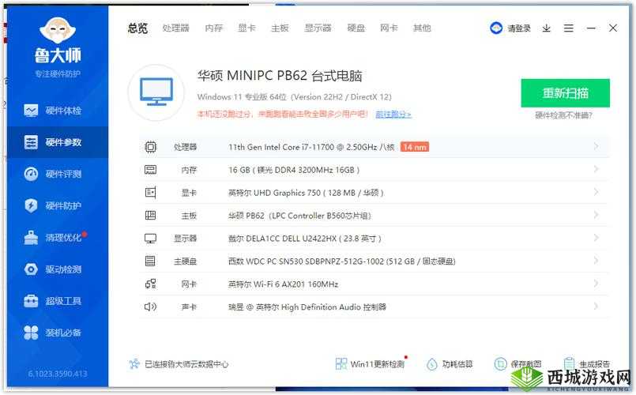Switch to the 显示器 tab
636x395 pixels.
[318, 28]
